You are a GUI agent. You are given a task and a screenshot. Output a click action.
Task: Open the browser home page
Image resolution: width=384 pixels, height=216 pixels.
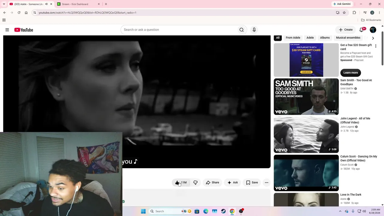pyautogui.click(x=26, y=13)
